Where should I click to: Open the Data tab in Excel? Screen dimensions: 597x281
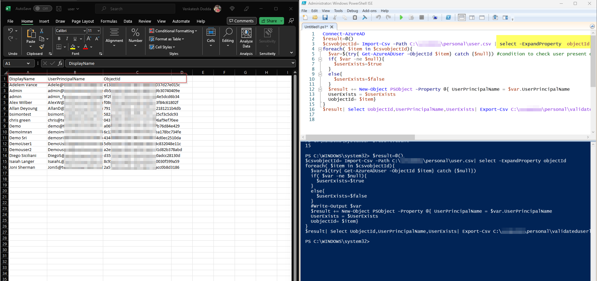128,21
